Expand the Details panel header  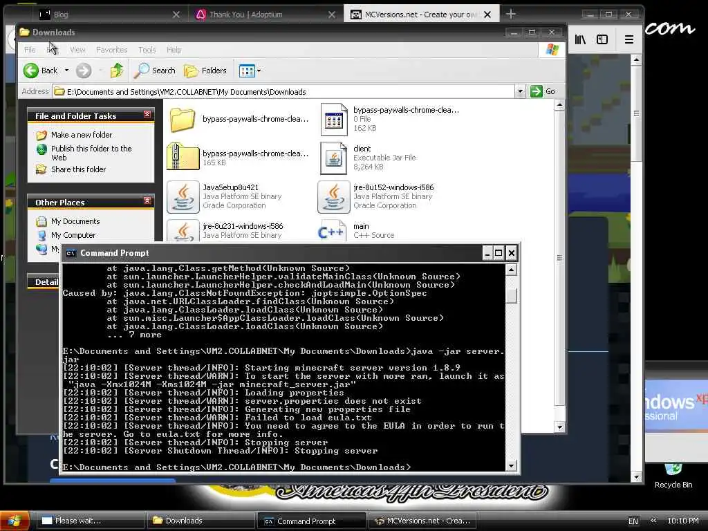44,282
